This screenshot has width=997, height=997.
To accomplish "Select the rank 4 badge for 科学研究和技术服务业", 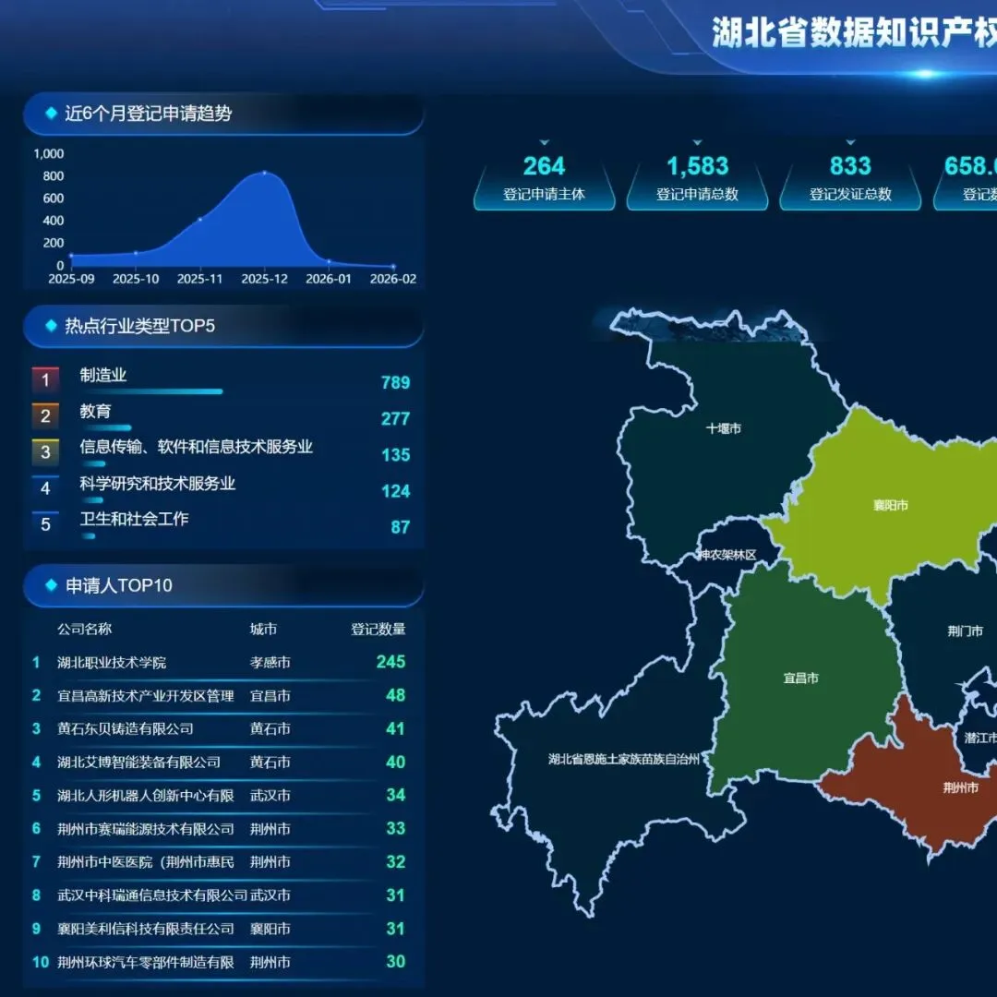I will [x=45, y=488].
